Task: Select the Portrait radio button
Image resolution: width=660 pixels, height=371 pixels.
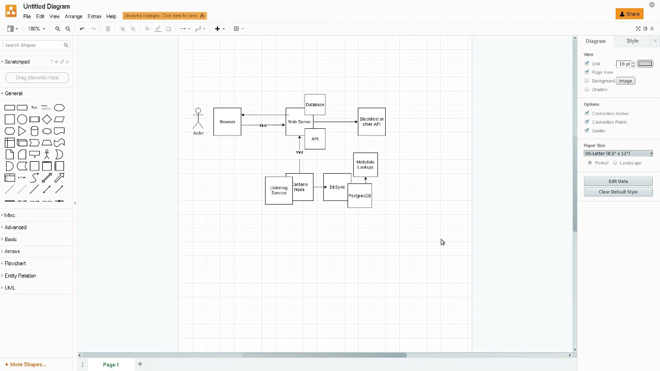Action: (x=590, y=163)
